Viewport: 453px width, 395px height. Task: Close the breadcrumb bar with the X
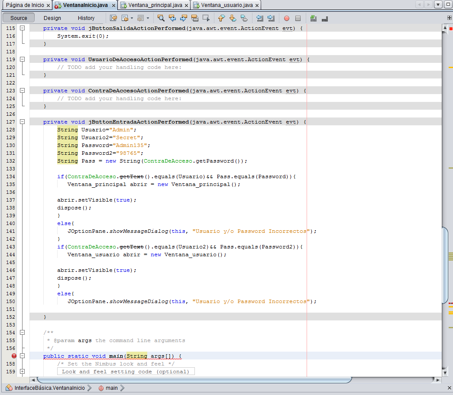click(x=449, y=388)
